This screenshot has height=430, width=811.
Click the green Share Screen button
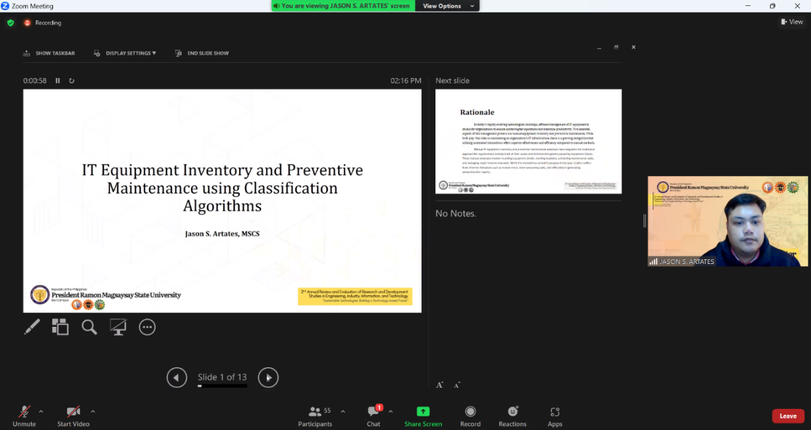pos(423,415)
